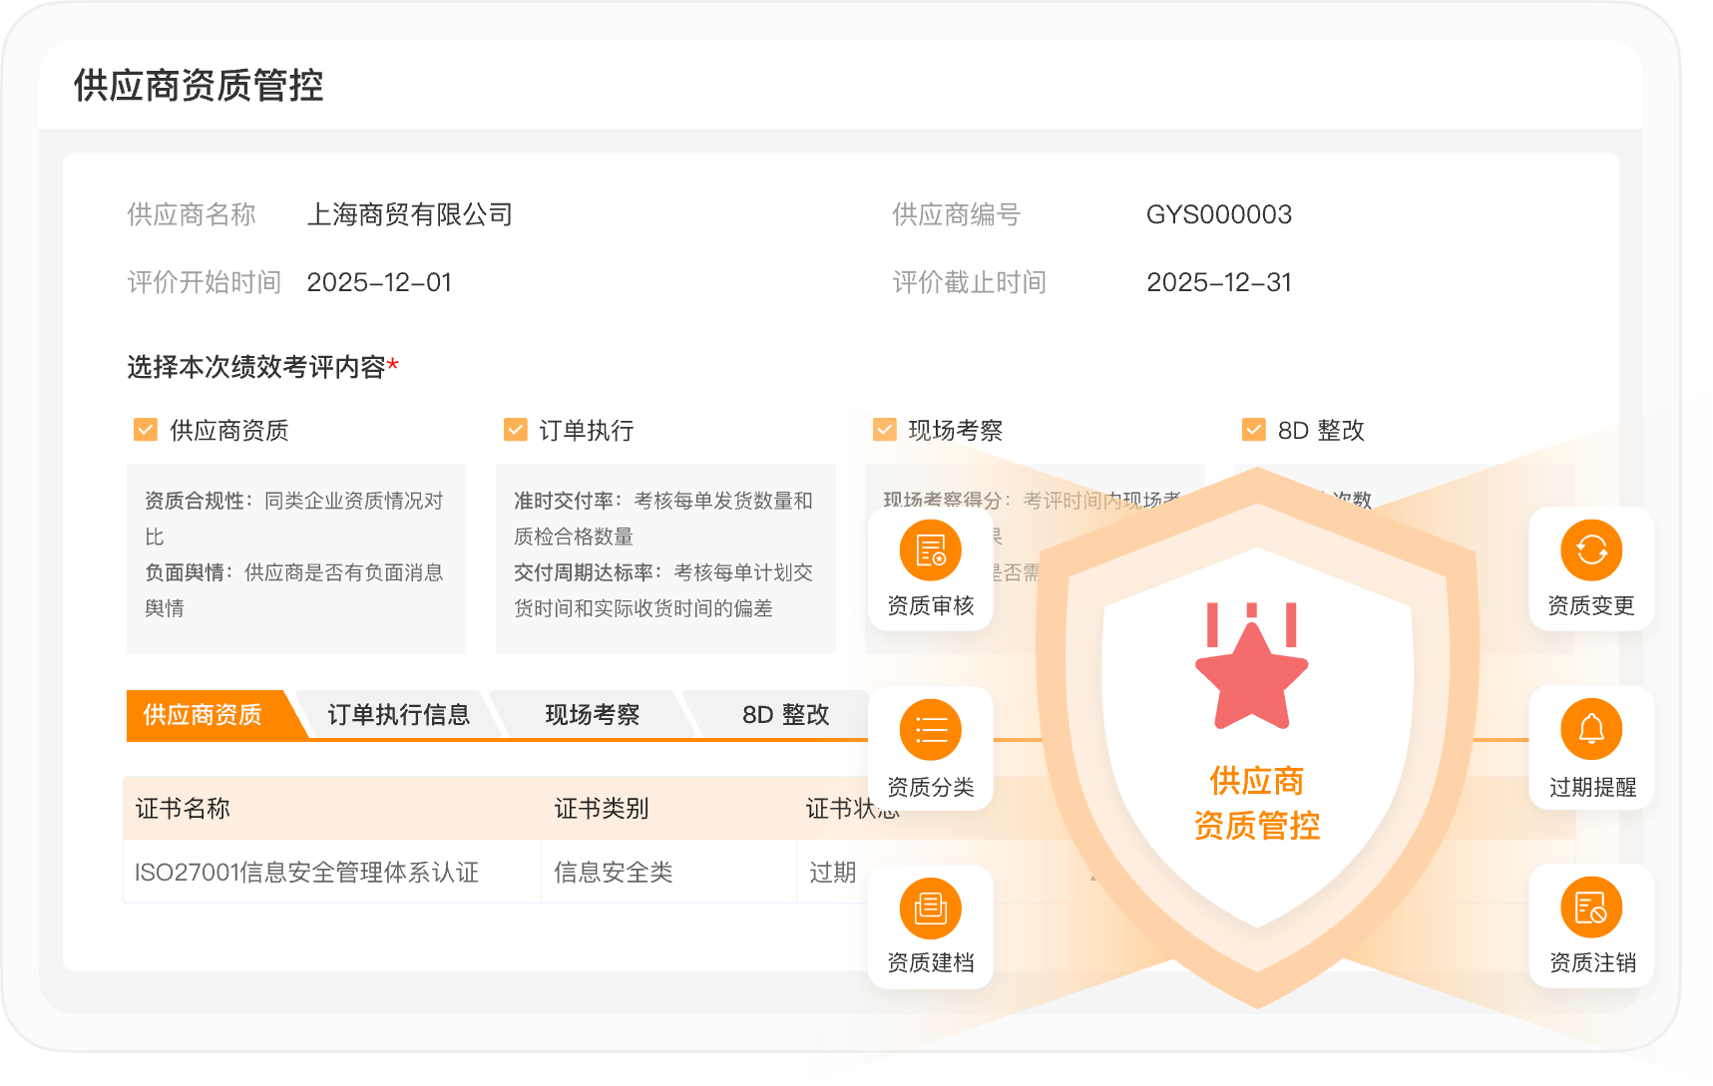Uncheck the 供应商资质 checkbox
The height and width of the screenshot is (1086, 1713).
(146, 430)
